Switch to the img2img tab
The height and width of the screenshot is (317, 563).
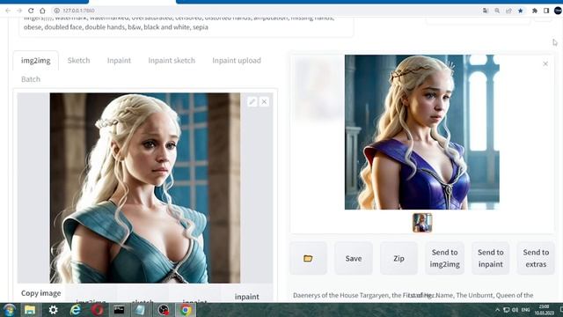(x=35, y=61)
